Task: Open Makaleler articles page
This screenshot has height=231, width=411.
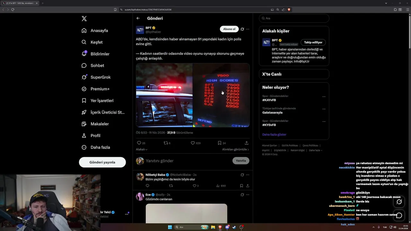Action: coord(95,124)
